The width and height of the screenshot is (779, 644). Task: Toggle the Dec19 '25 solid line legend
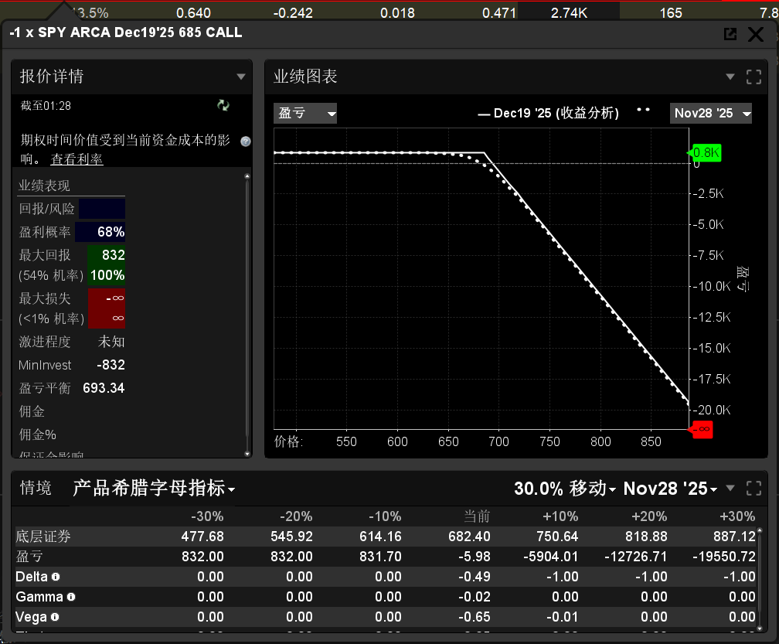[x=548, y=113]
